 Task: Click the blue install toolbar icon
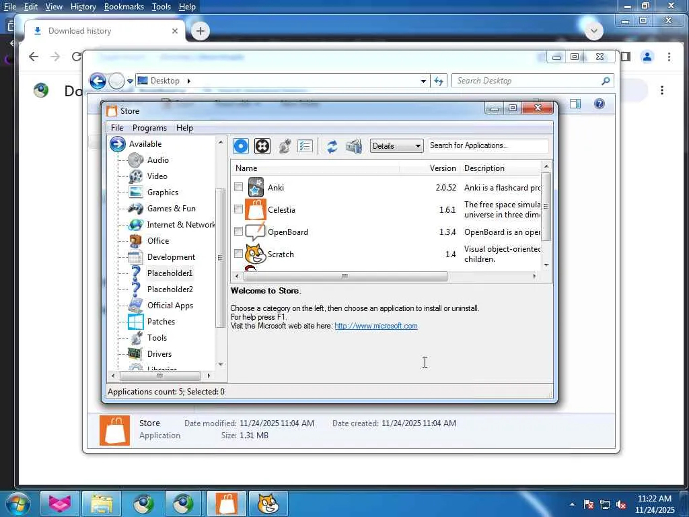241,146
